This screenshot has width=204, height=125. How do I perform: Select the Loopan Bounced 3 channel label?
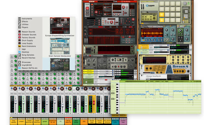pyautogui.click(x=29, y=121)
